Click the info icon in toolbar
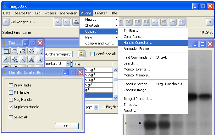Image resolution: width=216 pixels, height=135 pixels. coord(181,22)
